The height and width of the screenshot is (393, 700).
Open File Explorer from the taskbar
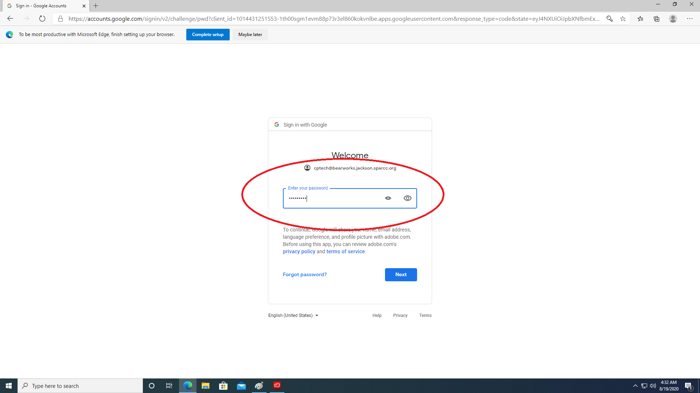point(205,386)
